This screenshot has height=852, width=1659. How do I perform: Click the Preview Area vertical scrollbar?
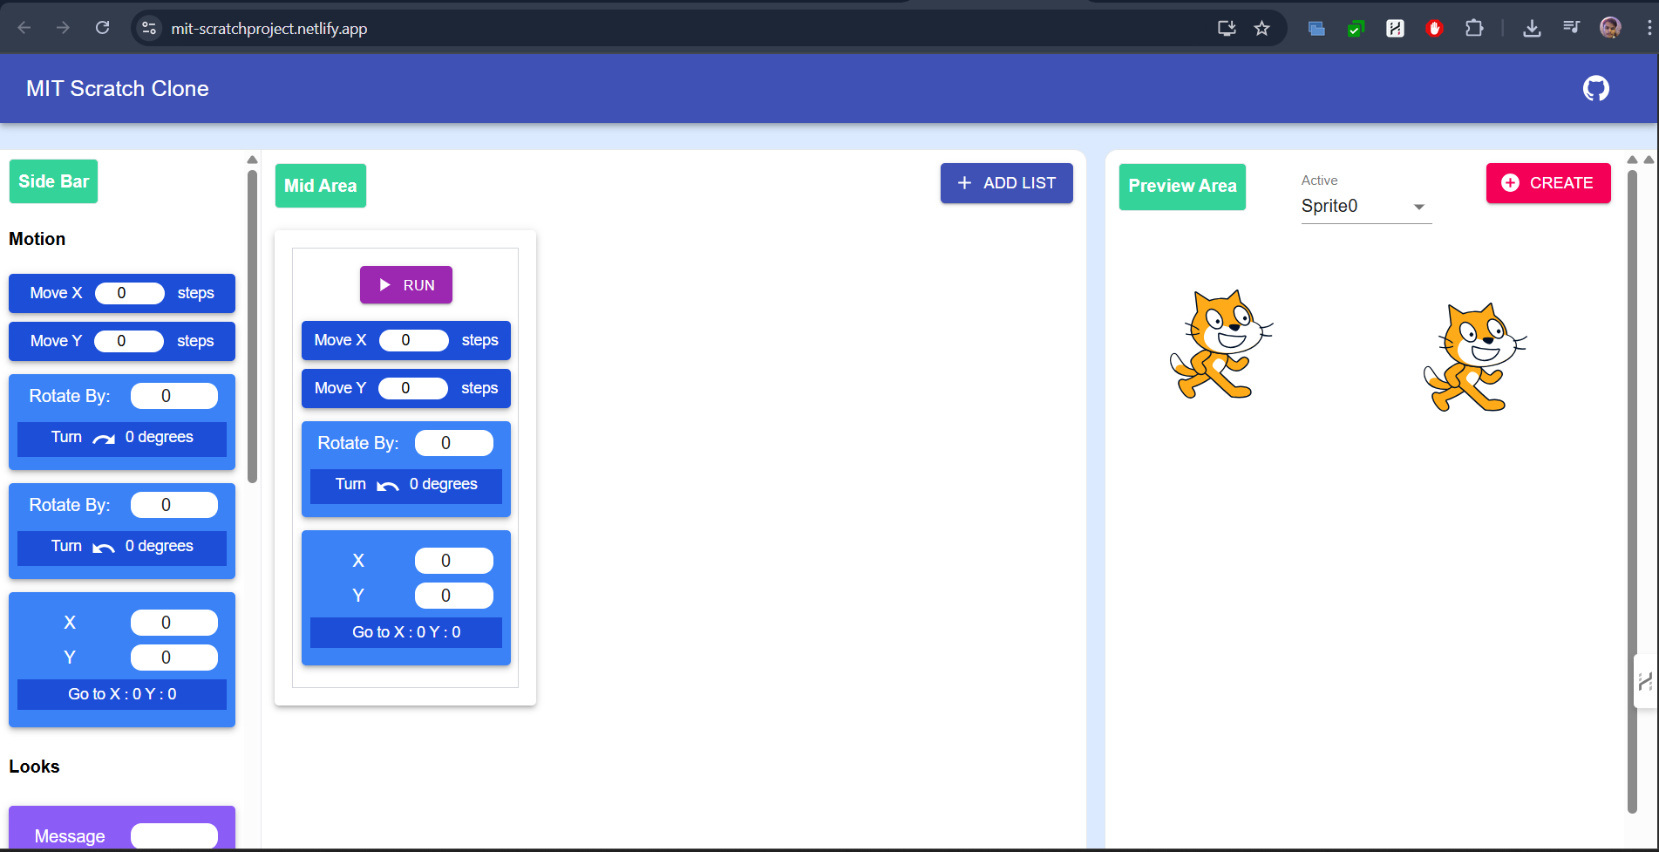pos(1633,491)
